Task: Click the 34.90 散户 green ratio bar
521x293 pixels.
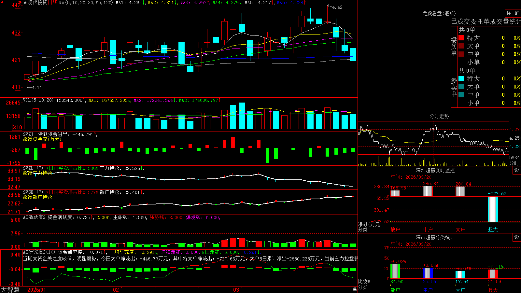Action: pyautogui.click(x=395, y=271)
